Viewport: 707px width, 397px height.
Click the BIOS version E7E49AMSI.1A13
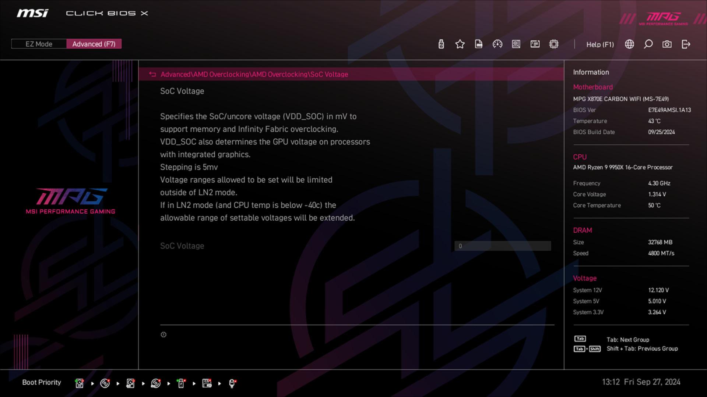point(669,110)
